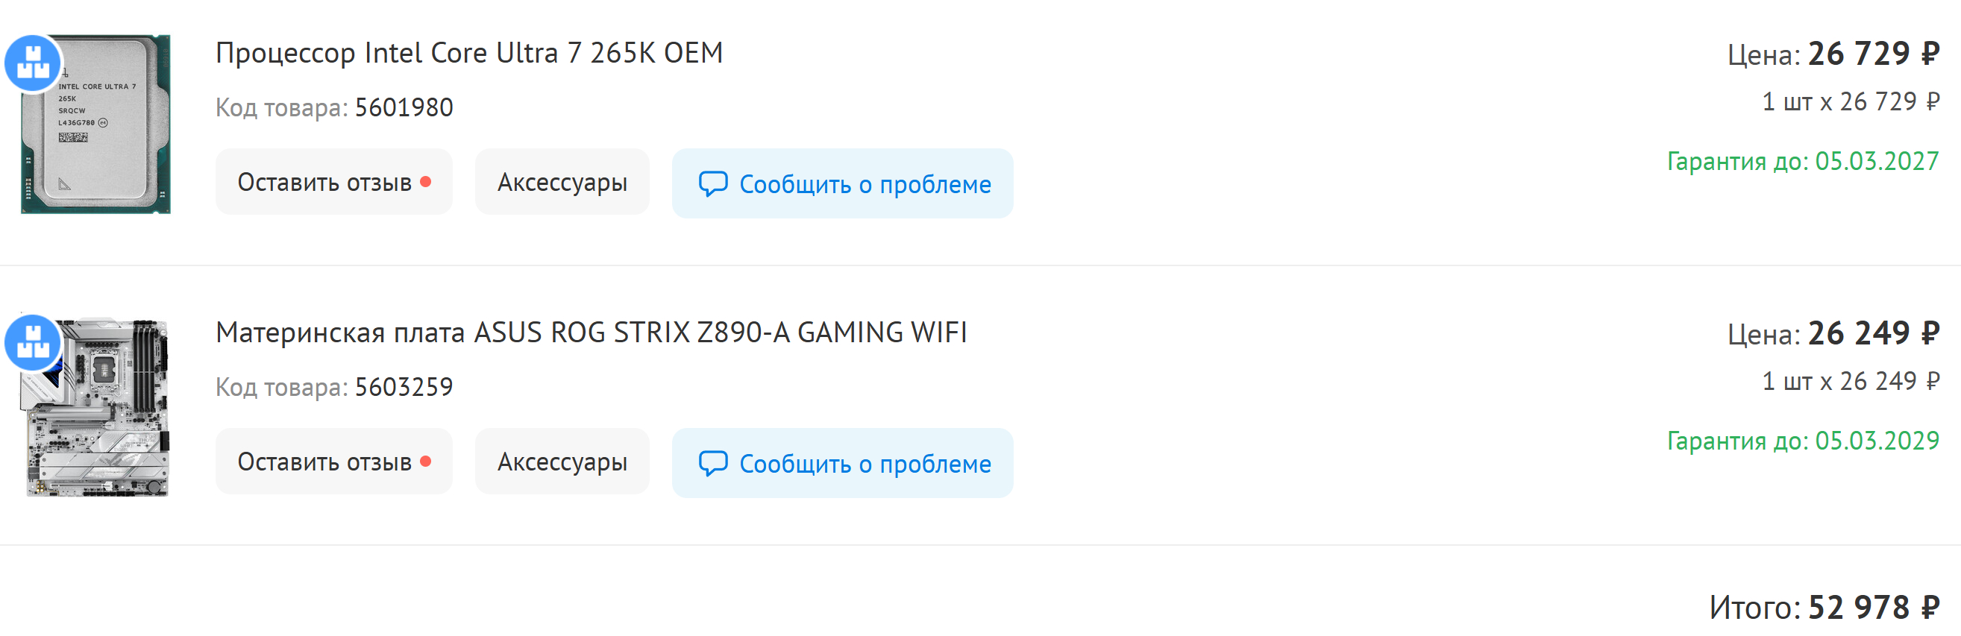Click the chat bubble icon for Intel processor
Image resolution: width=1961 pixels, height=636 pixels.
coord(712,184)
